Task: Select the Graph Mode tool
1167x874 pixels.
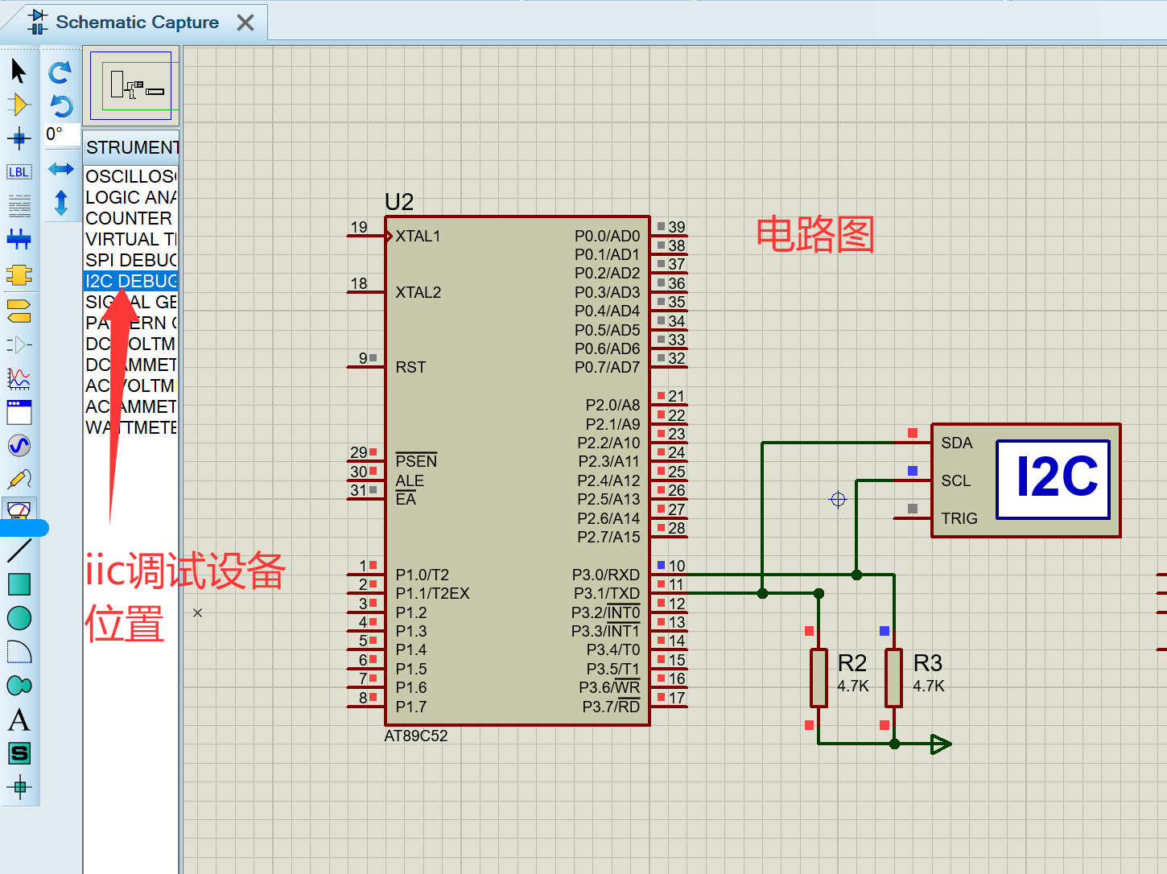Action: click(19, 378)
